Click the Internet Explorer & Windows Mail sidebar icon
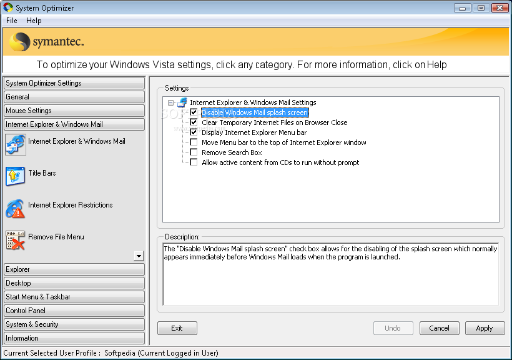512x360 pixels. click(16, 144)
